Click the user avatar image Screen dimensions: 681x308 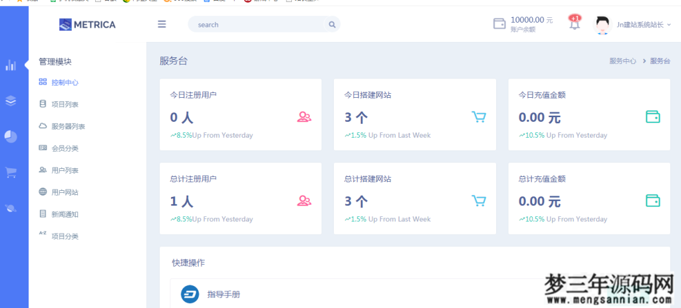(603, 25)
